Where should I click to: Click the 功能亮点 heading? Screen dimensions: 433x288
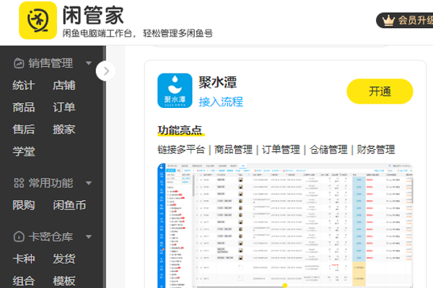click(180, 130)
